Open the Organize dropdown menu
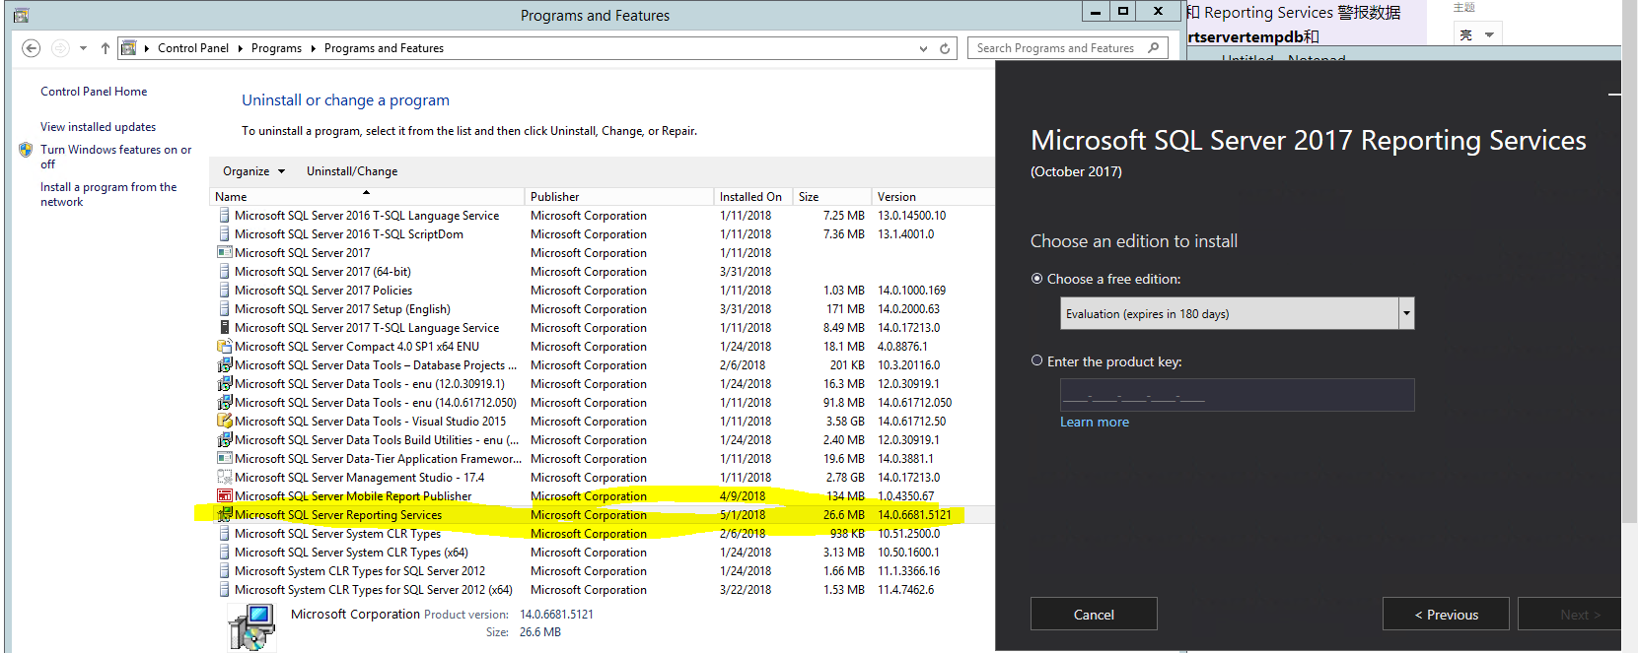Image resolution: width=1638 pixels, height=653 pixels. click(x=253, y=170)
